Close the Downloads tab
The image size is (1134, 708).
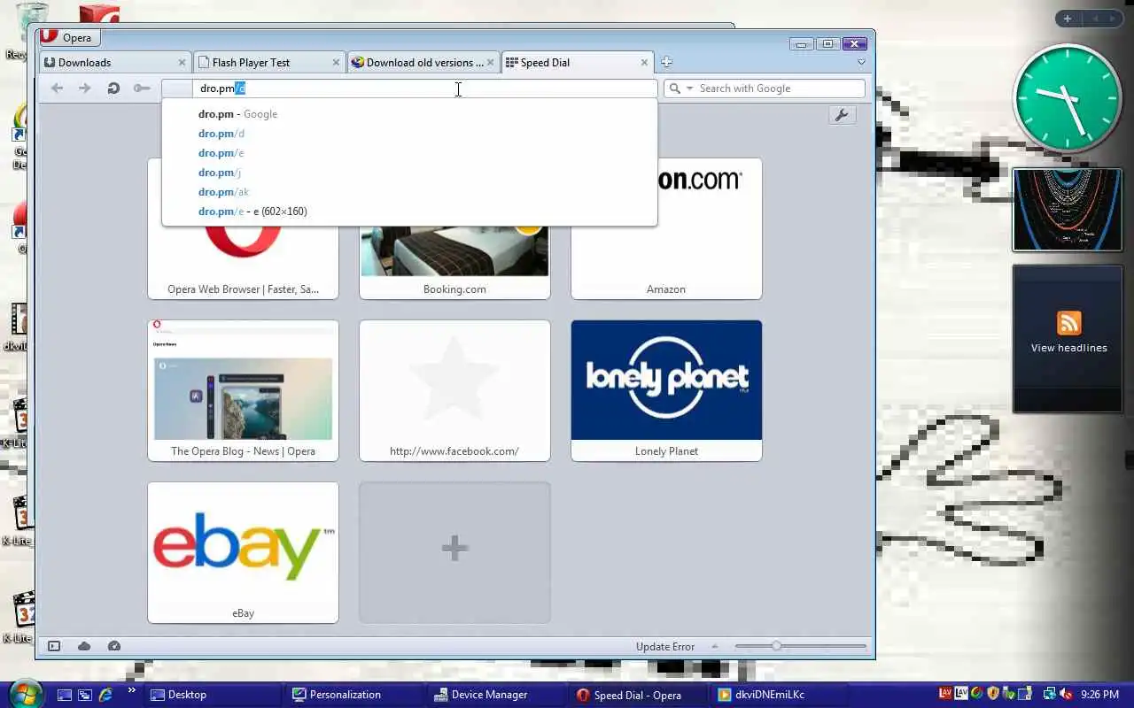click(182, 62)
